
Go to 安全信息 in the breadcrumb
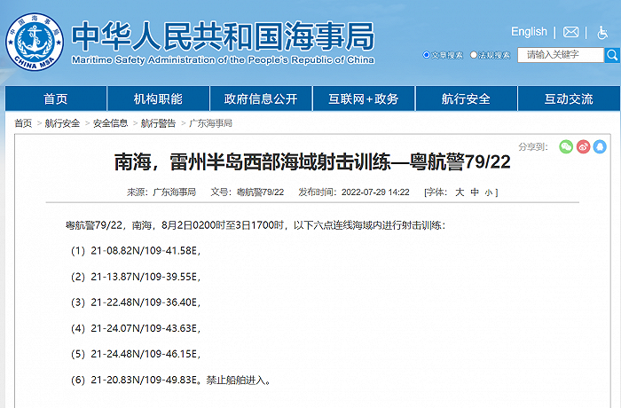111,123
